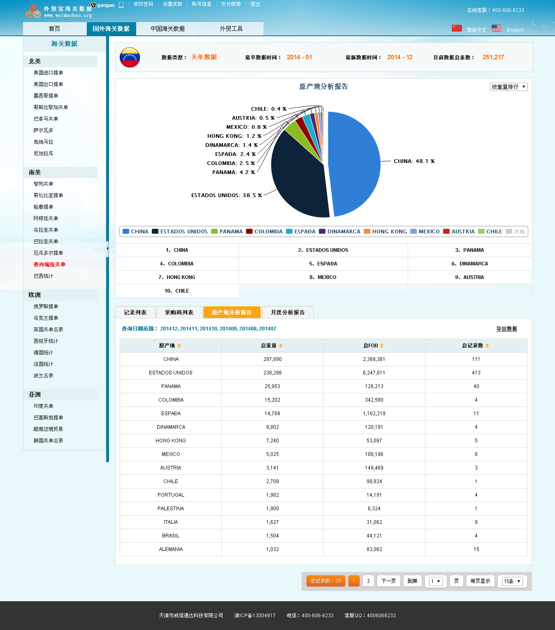Toggle 其他 legend entry
Viewport: 555px width, 630px height.
[x=515, y=232]
